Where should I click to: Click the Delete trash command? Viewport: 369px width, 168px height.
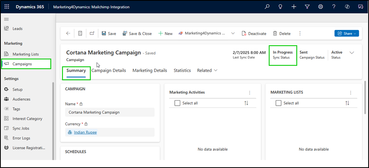(281, 34)
